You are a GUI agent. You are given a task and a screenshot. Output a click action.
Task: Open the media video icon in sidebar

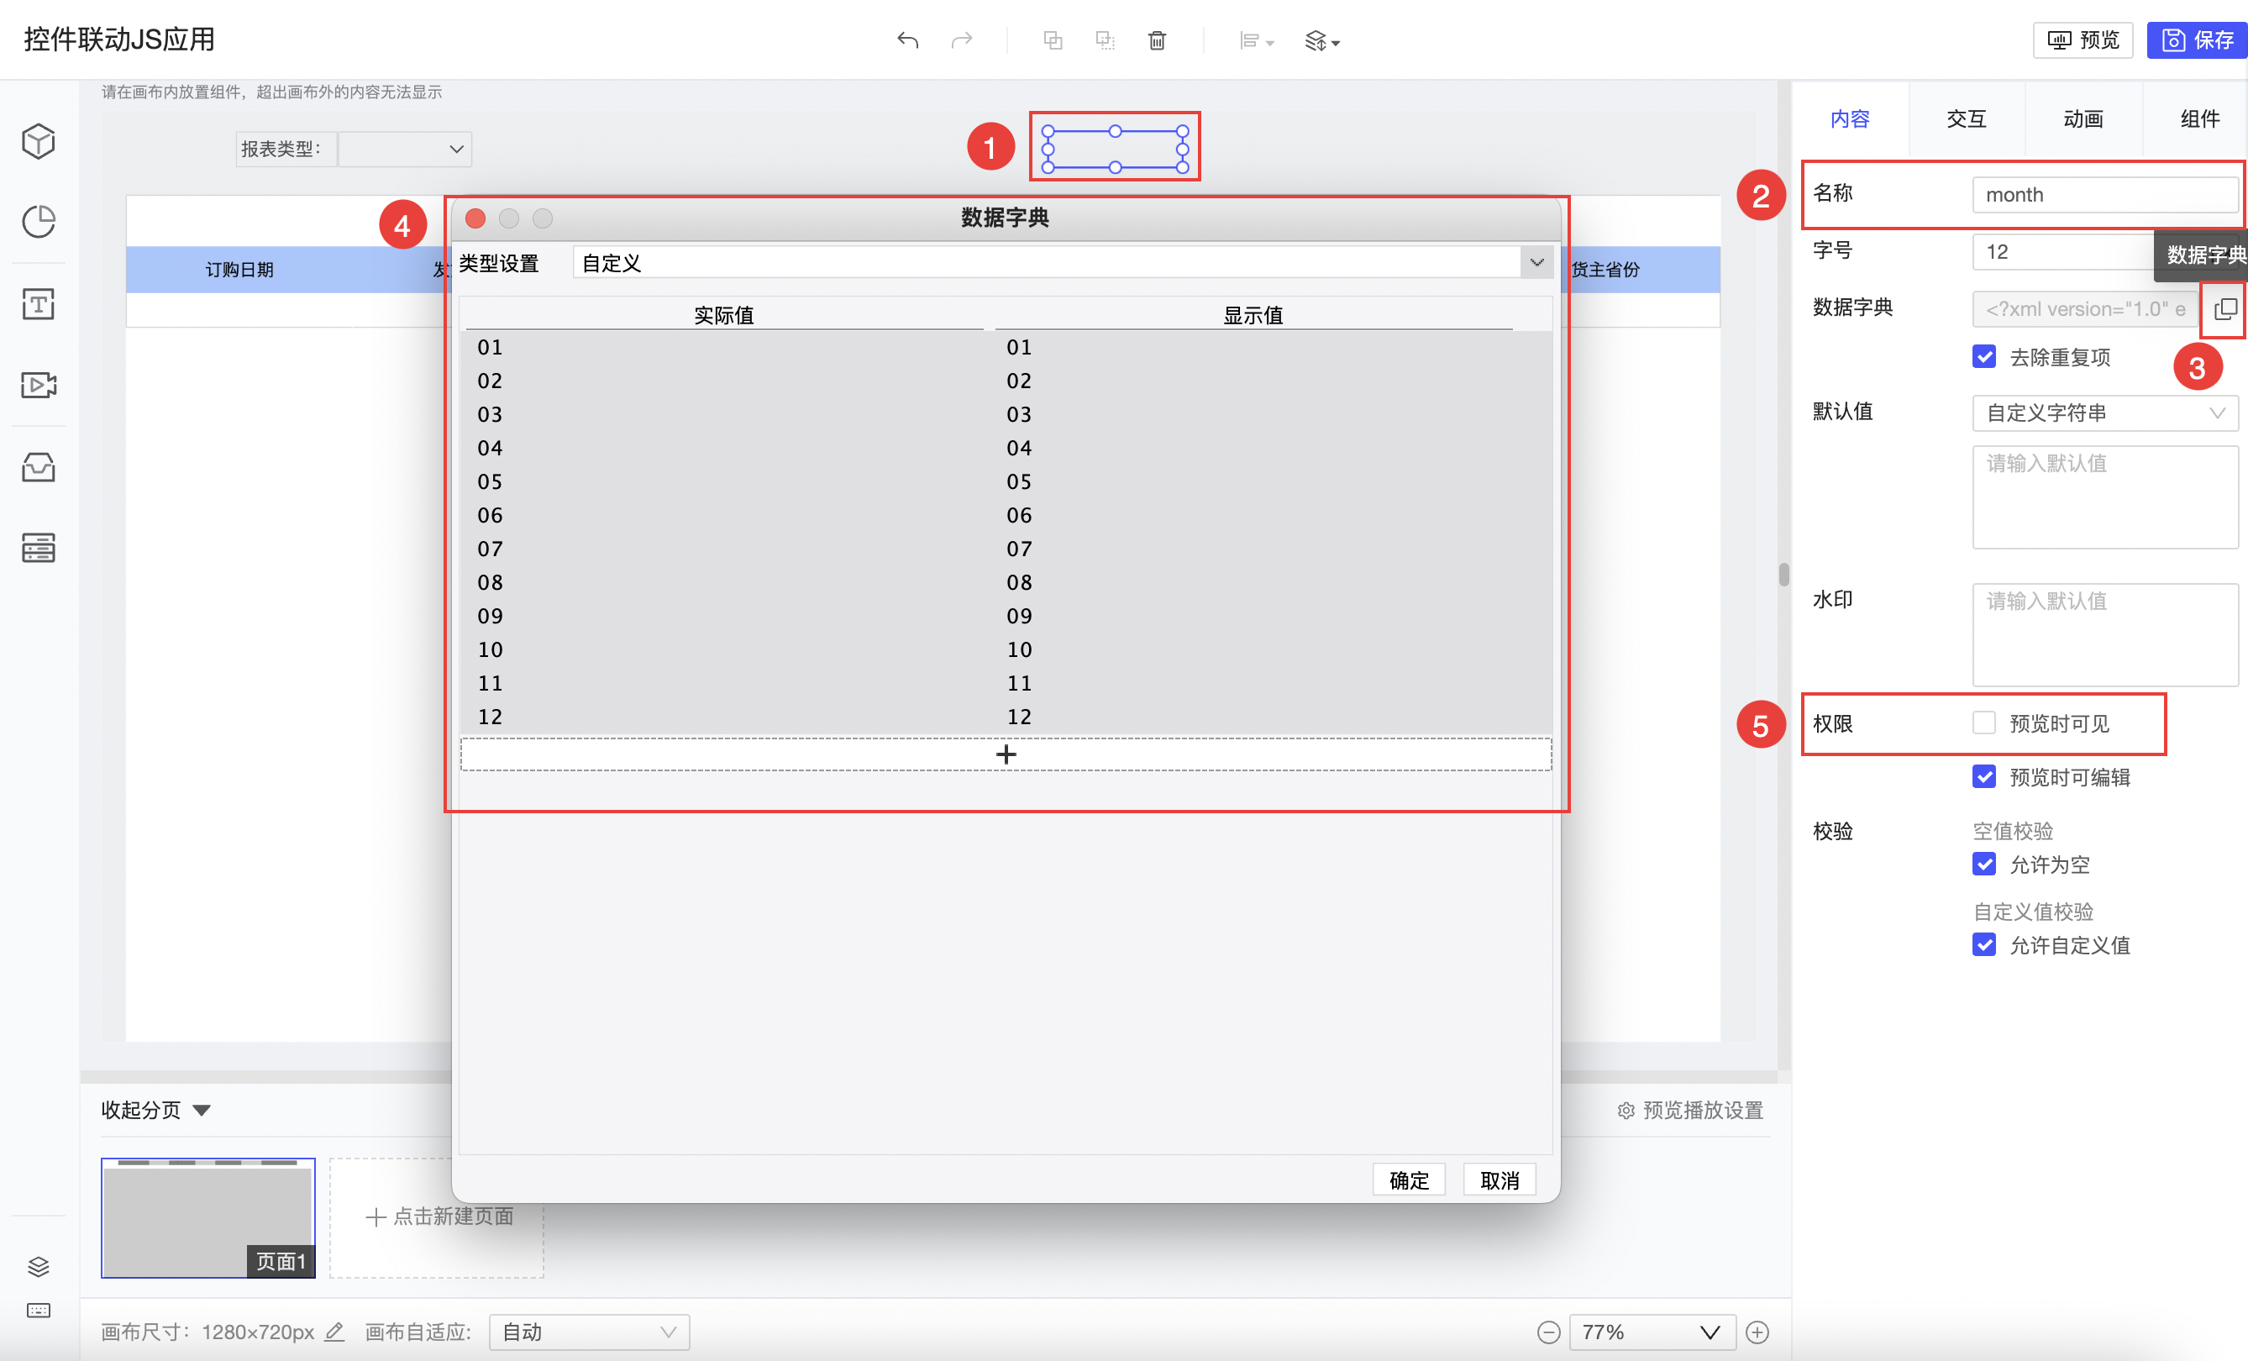pos(39,385)
